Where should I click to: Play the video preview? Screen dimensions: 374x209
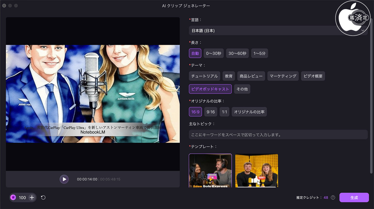[64, 179]
